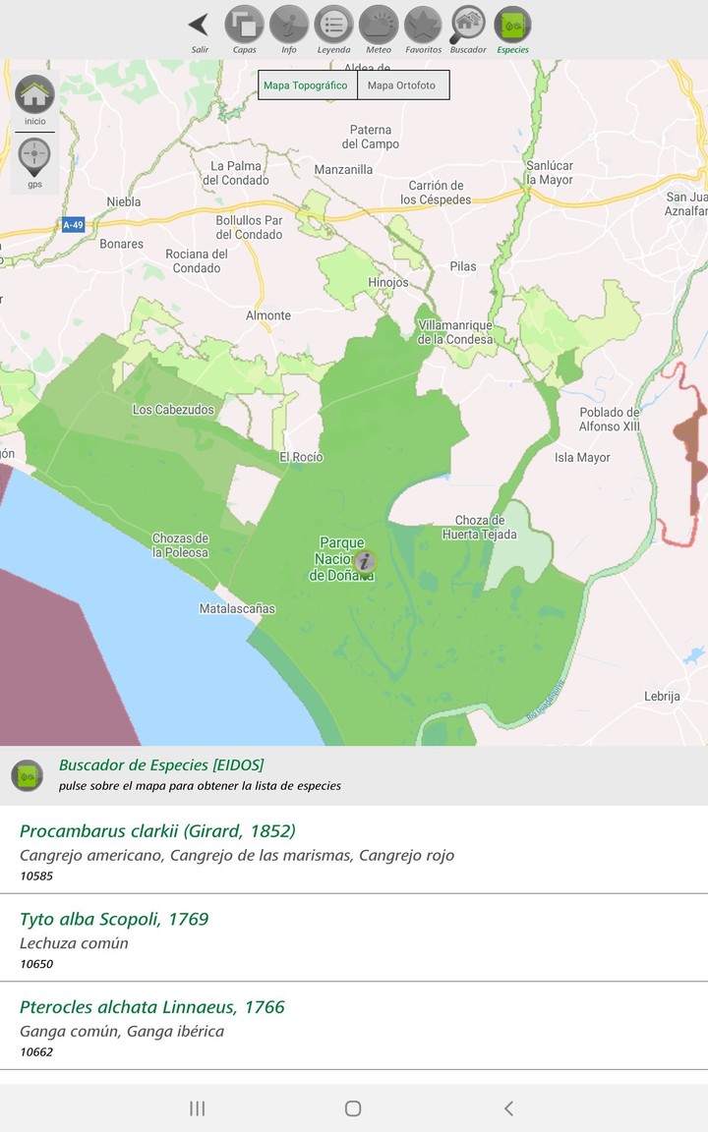Tap map at El Rocío
The height and width of the screenshot is (1132, 708).
point(301,457)
